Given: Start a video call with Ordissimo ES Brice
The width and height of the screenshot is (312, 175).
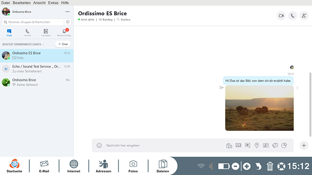Looking at the screenshot, I should click(281, 16).
